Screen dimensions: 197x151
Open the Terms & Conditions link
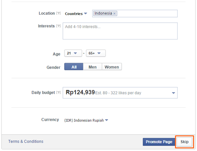[26, 141]
